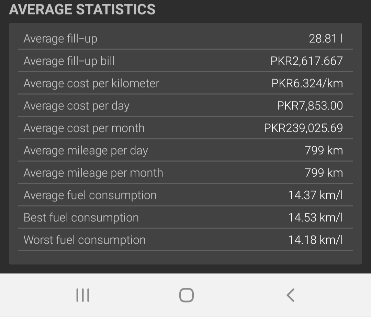Select the Average fill-up row
Screen dimensions: 371x317
coord(185,39)
